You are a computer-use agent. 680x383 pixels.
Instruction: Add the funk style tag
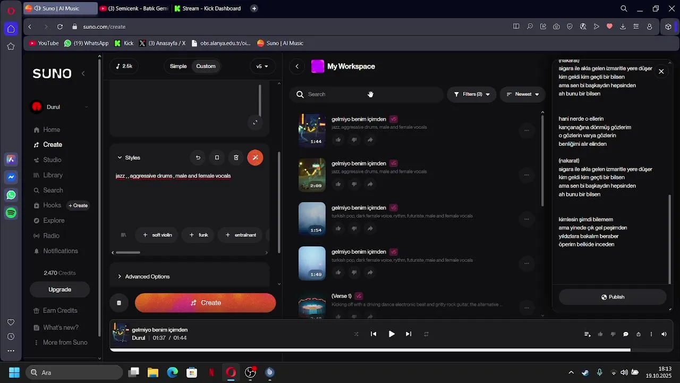click(198, 235)
